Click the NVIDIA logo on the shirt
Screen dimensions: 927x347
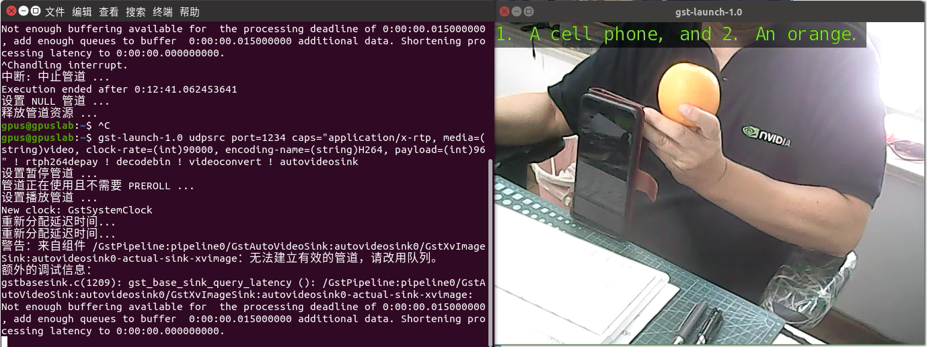(766, 136)
